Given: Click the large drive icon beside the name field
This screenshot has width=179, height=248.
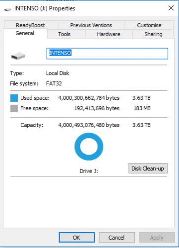Looking at the screenshot, I should coord(18,56).
